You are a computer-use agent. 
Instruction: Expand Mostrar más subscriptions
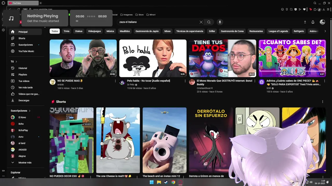pos(25,163)
